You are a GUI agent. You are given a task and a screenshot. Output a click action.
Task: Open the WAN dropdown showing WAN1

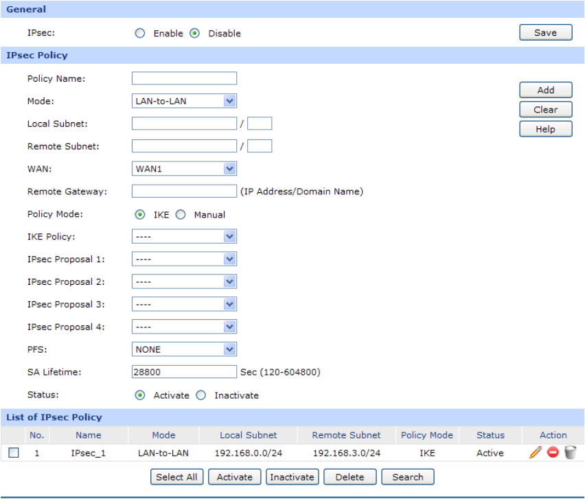click(x=184, y=169)
